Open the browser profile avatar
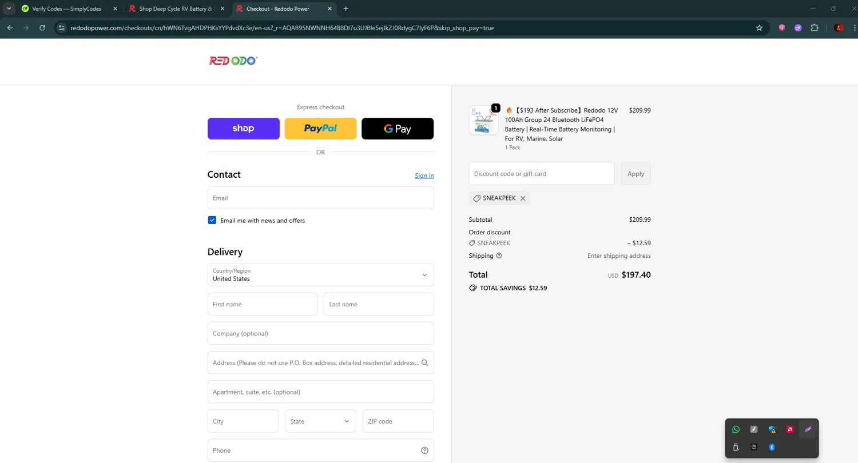Image resolution: width=858 pixels, height=463 pixels. [839, 27]
